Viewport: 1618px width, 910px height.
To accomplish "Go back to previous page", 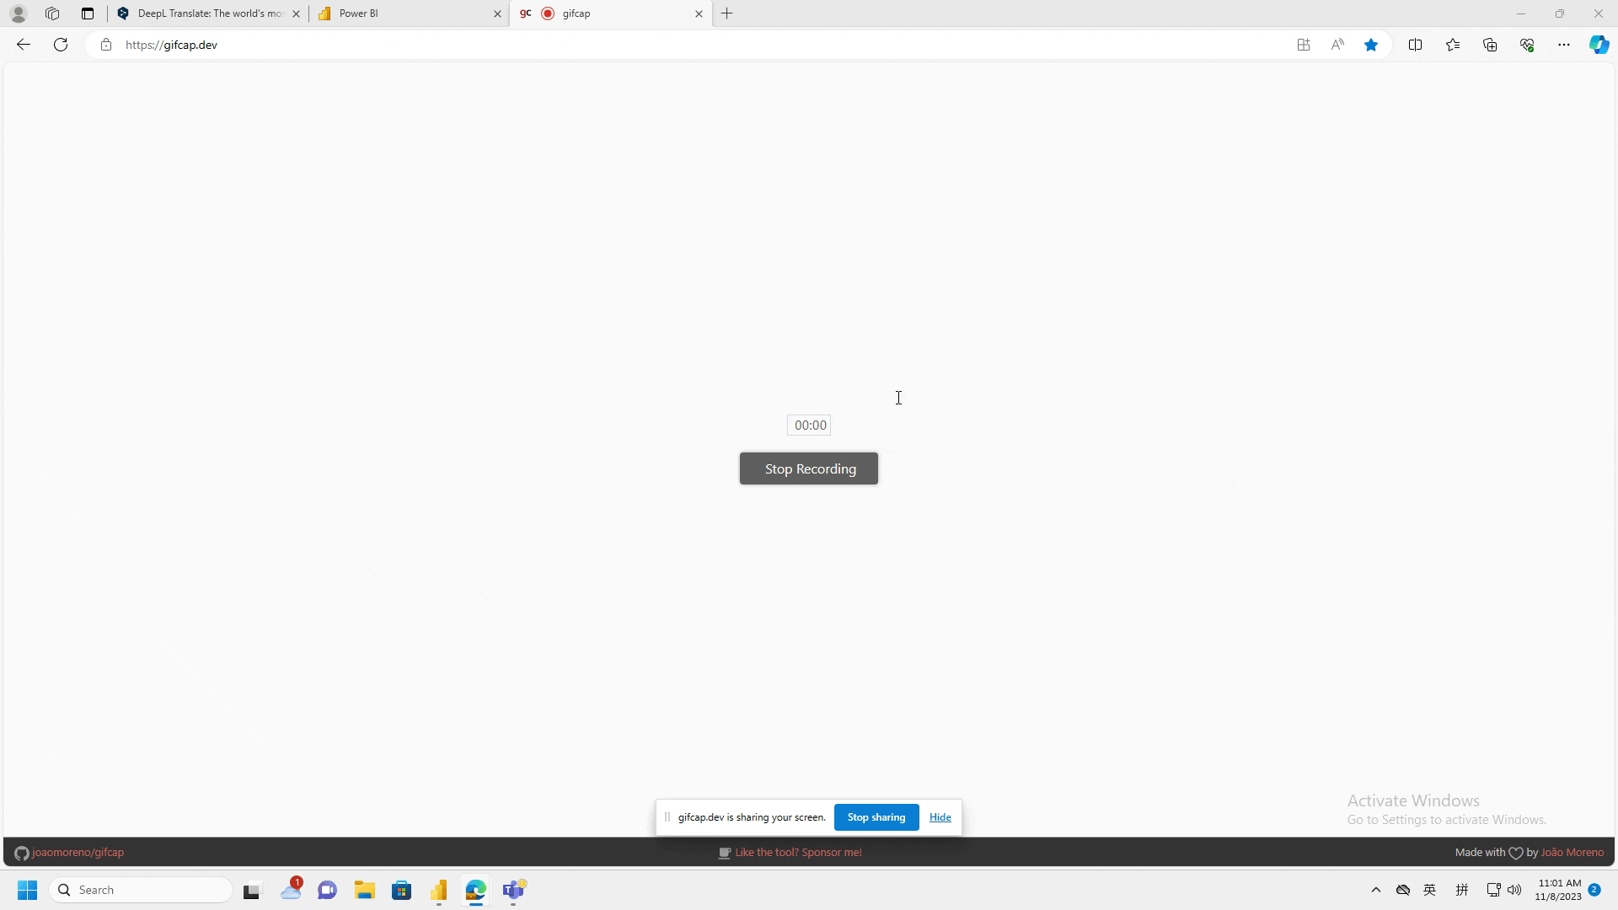I will coord(24,45).
